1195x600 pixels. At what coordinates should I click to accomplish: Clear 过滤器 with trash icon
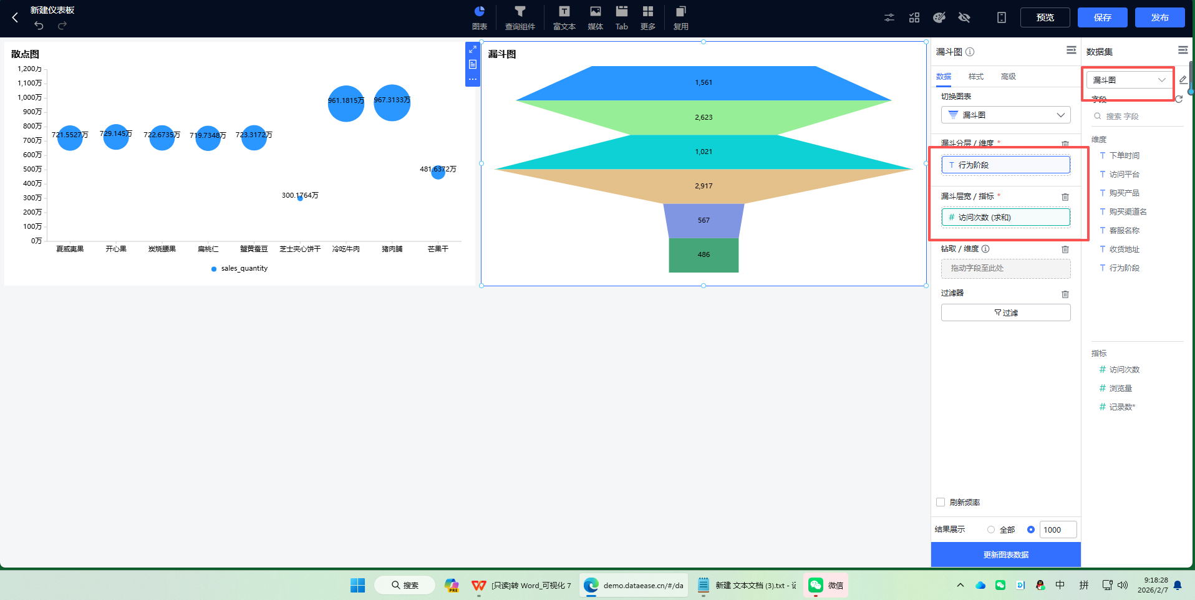[x=1065, y=294]
